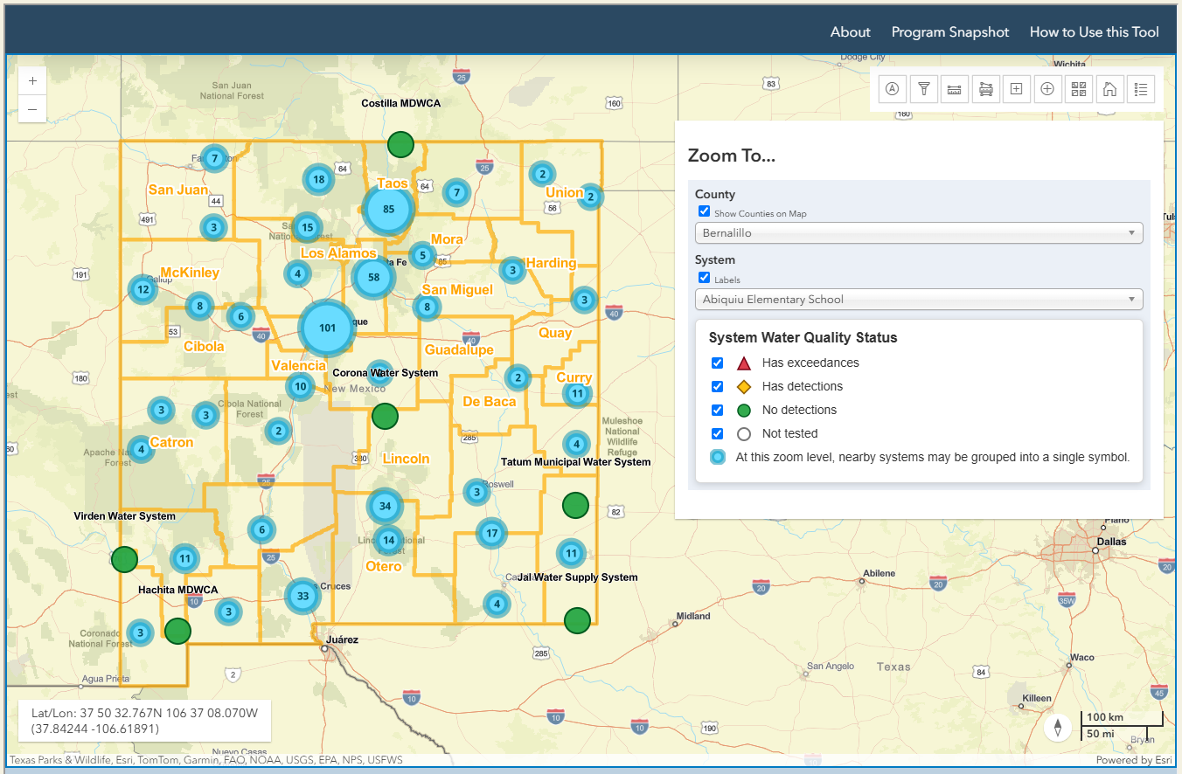Click the Costilla MDWCA green system marker
This screenshot has height=774, width=1182.
(x=400, y=144)
